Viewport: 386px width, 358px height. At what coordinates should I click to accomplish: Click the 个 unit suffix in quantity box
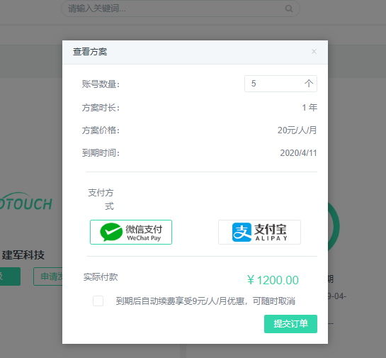coord(309,83)
